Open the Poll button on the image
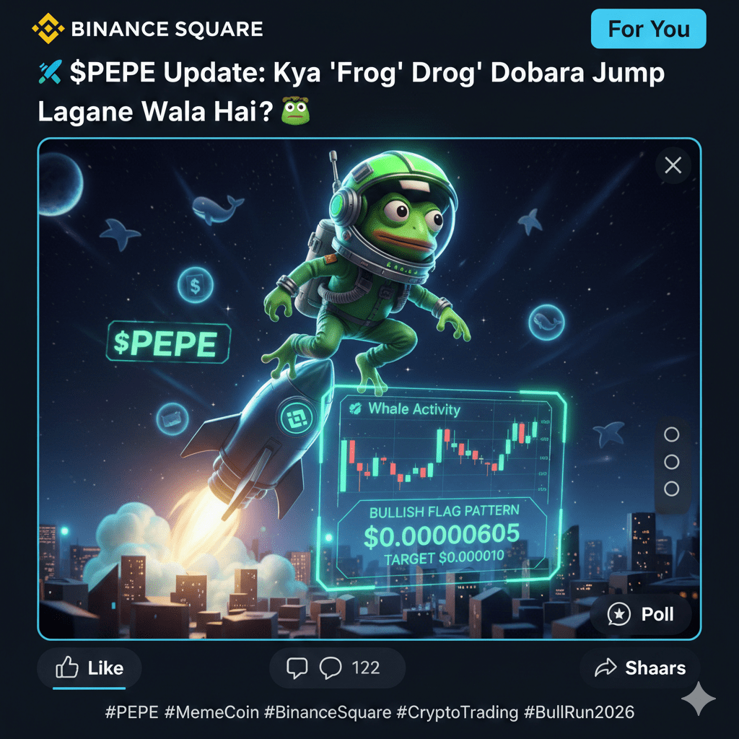The width and height of the screenshot is (739, 739). 641,614
